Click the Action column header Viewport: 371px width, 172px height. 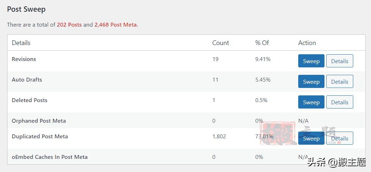[x=307, y=43]
